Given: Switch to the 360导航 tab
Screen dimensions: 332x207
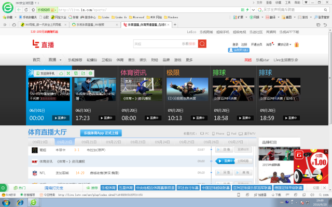Looking at the screenshot, I should coord(43,25).
